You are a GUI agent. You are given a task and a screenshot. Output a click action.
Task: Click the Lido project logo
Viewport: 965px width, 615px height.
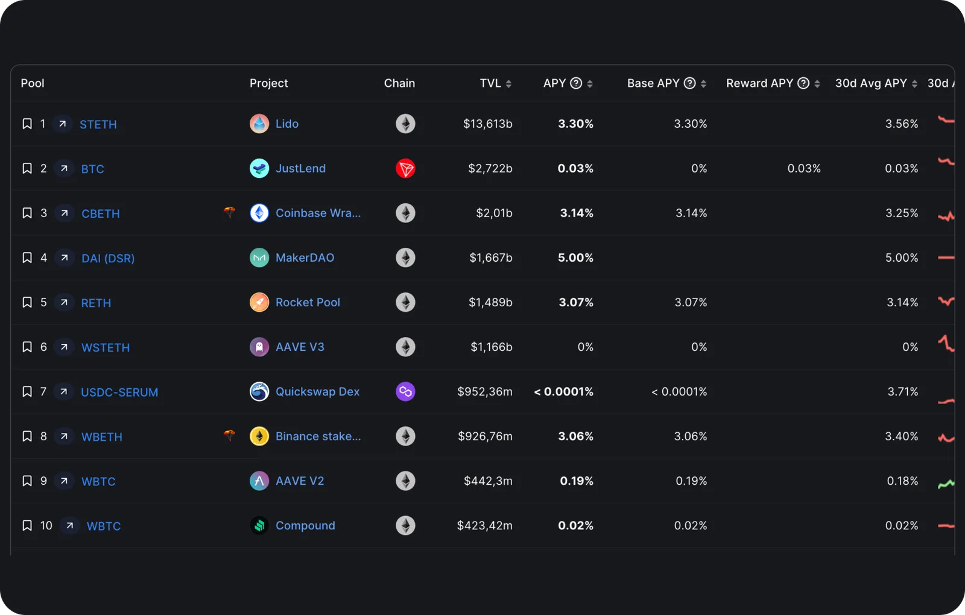pos(259,124)
